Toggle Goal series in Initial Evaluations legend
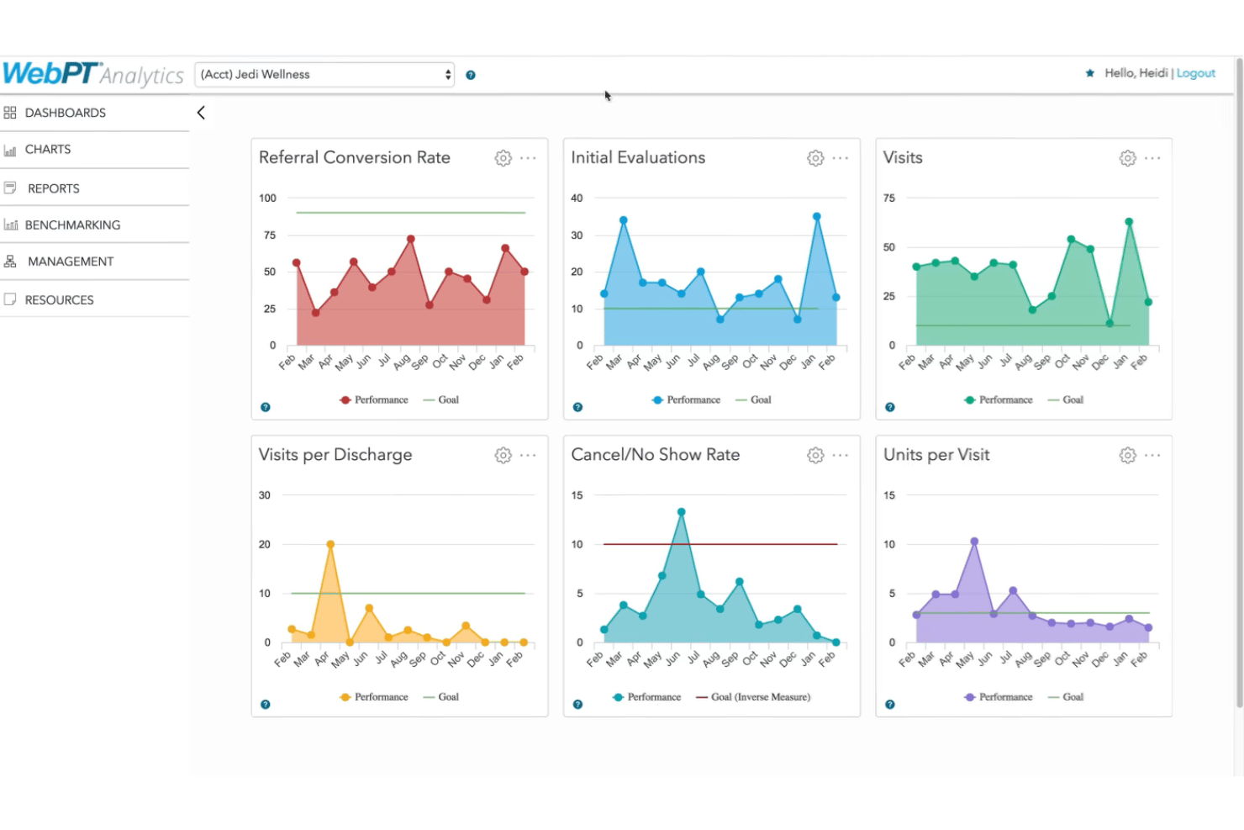The height and width of the screenshot is (830, 1244). point(753,399)
